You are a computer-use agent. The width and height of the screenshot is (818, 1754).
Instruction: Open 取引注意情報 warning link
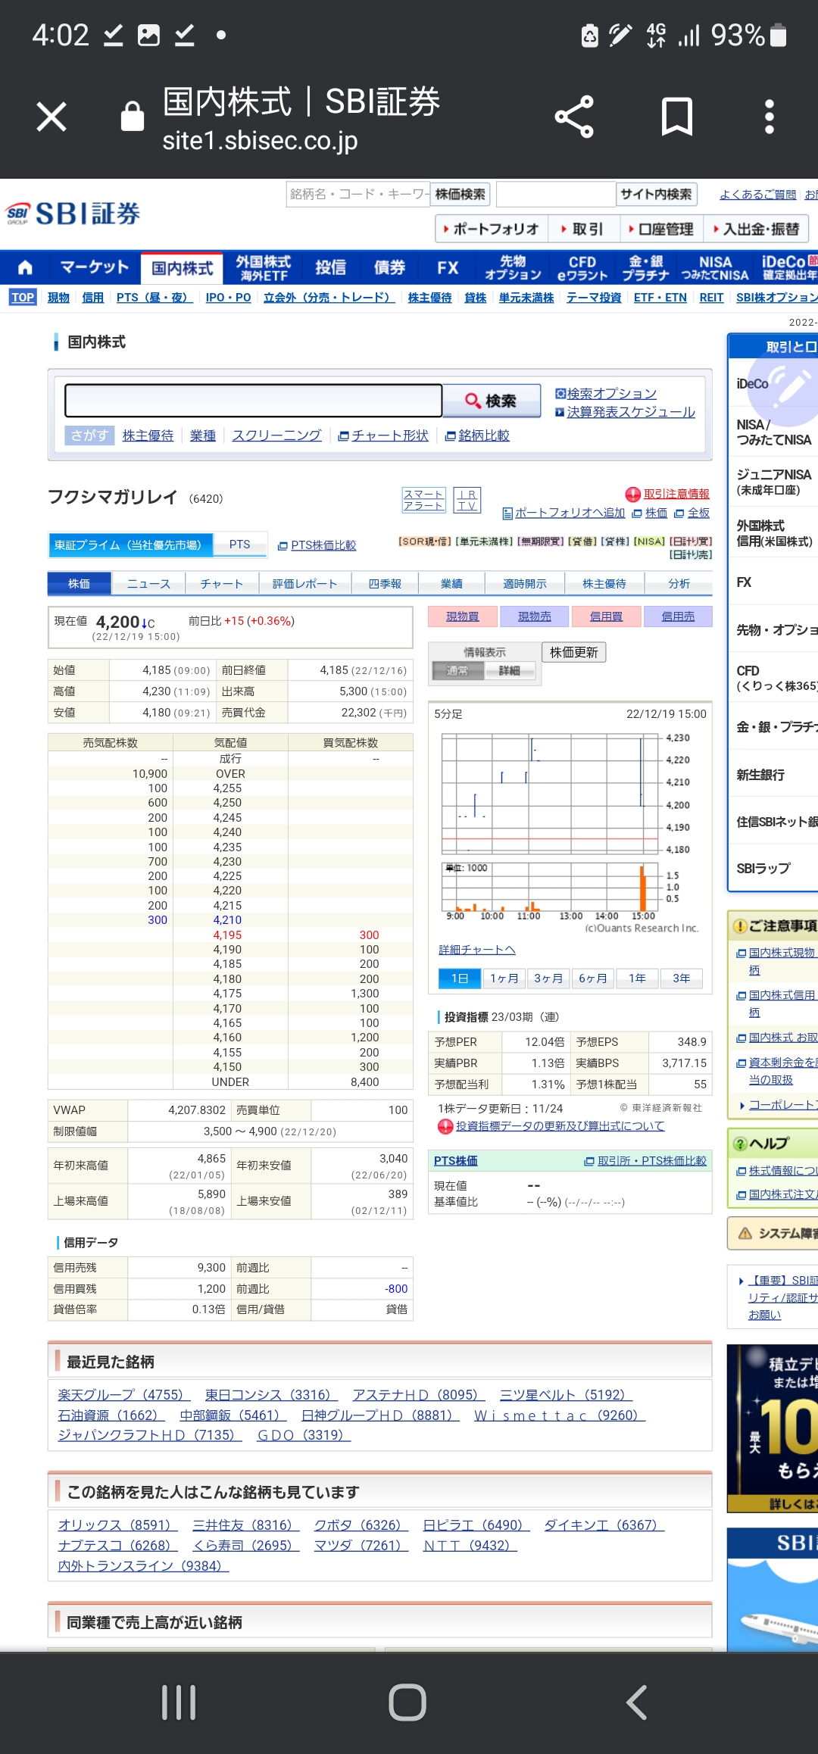point(676,494)
